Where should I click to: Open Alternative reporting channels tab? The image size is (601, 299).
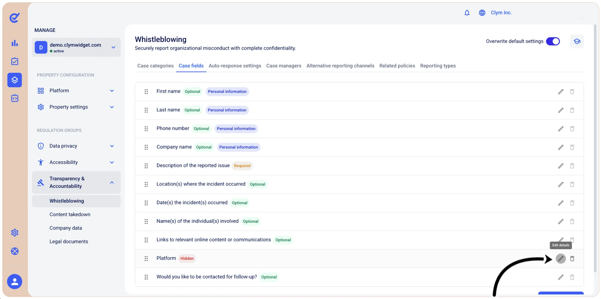pyautogui.click(x=340, y=66)
